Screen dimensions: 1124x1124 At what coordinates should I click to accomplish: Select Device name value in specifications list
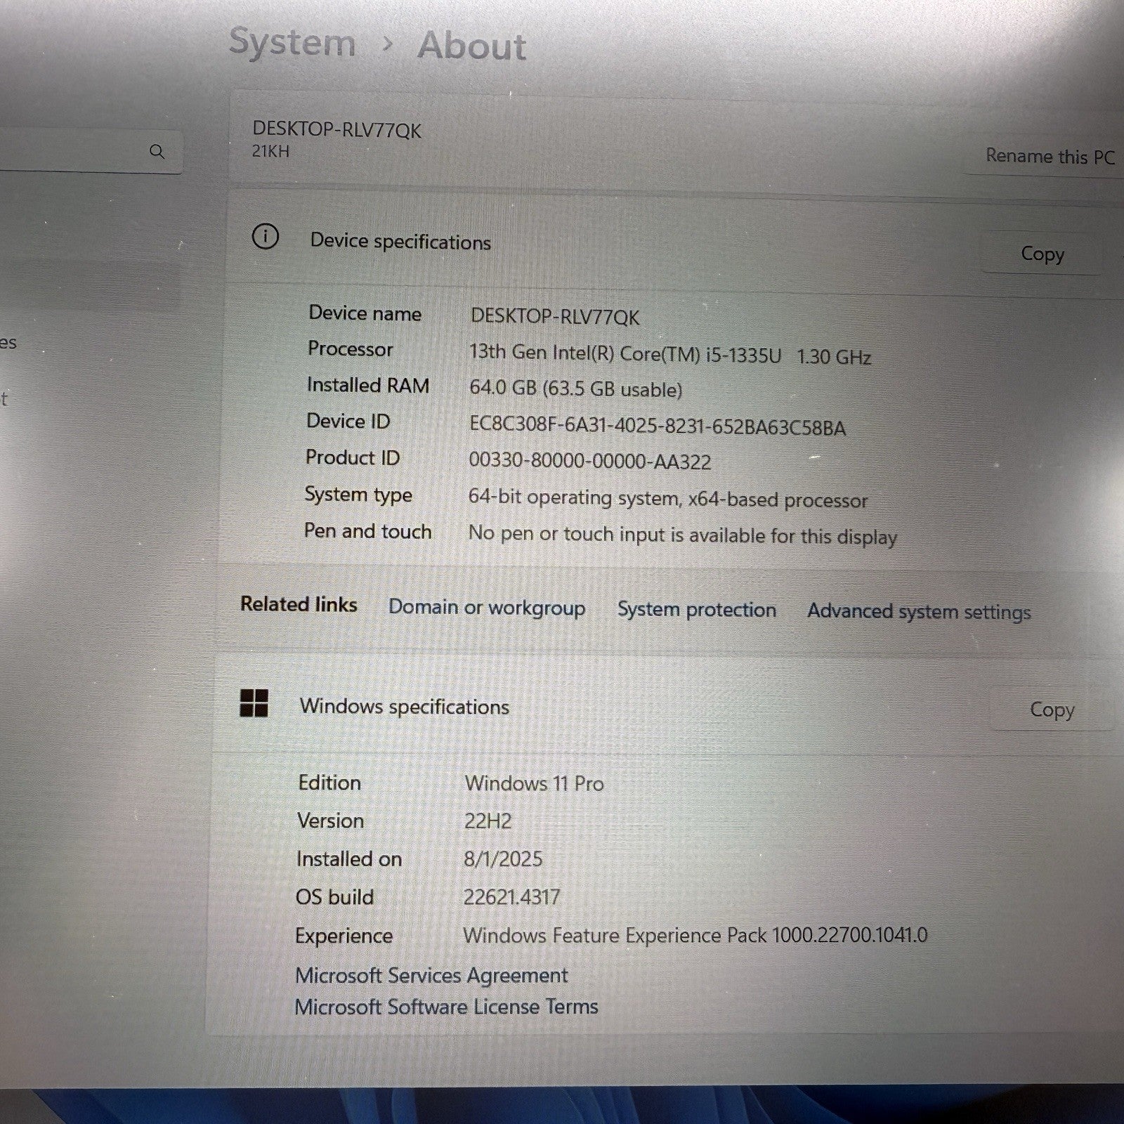click(x=555, y=317)
